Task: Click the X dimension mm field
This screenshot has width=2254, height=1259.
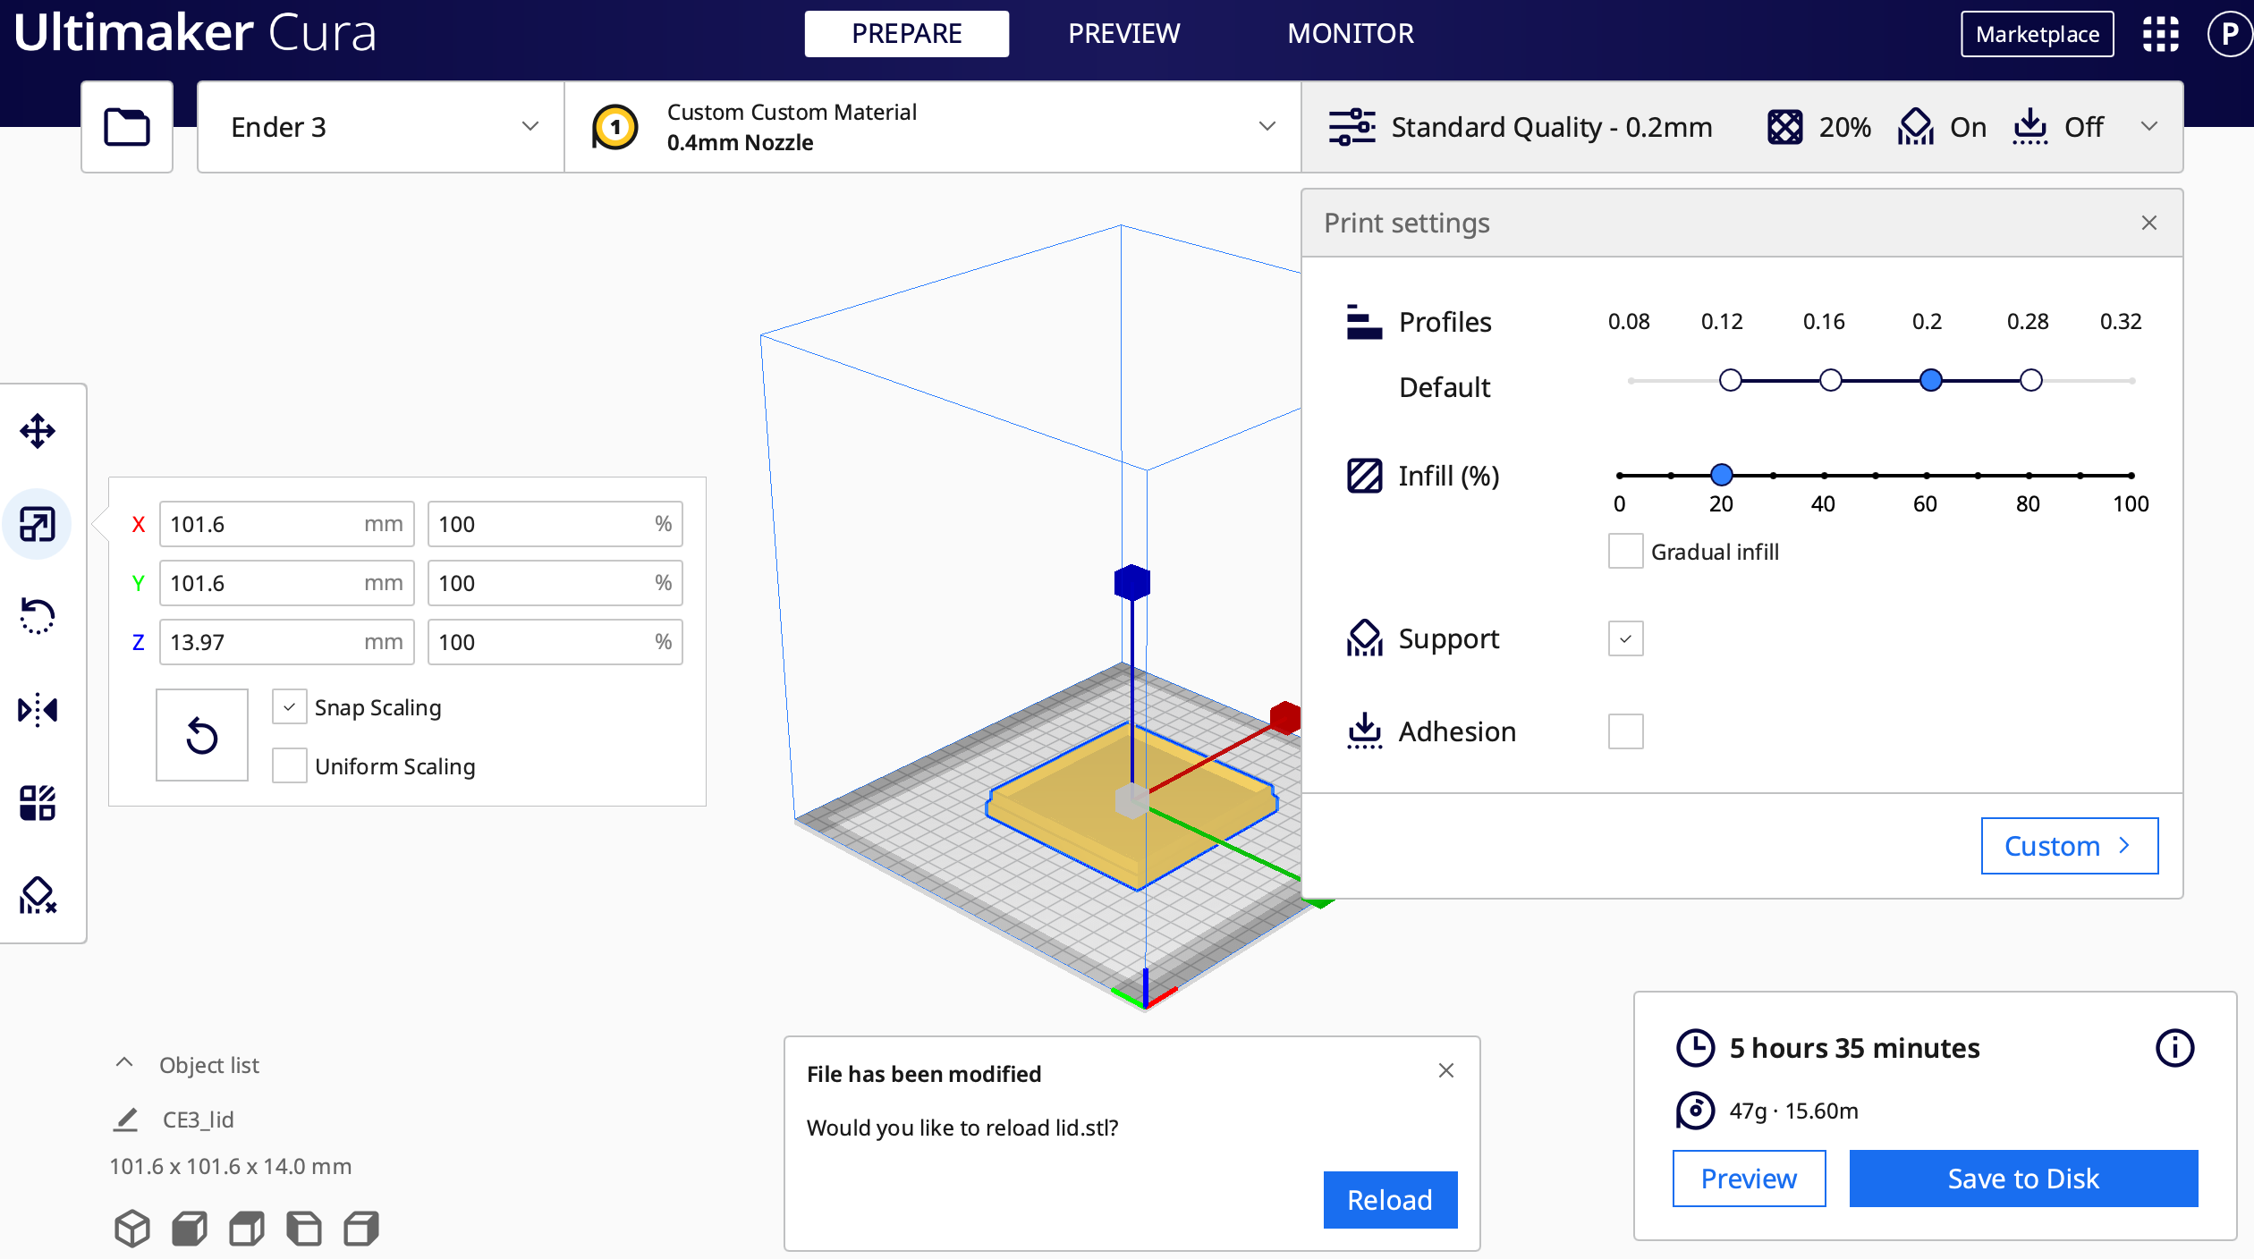Action: coord(286,524)
